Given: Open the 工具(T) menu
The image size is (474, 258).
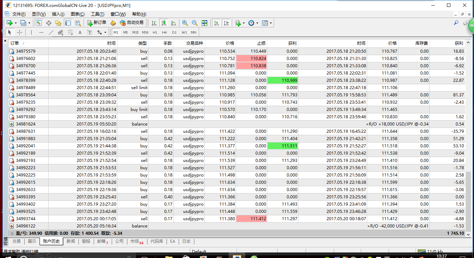Looking at the screenshot, I should point(98,14).
